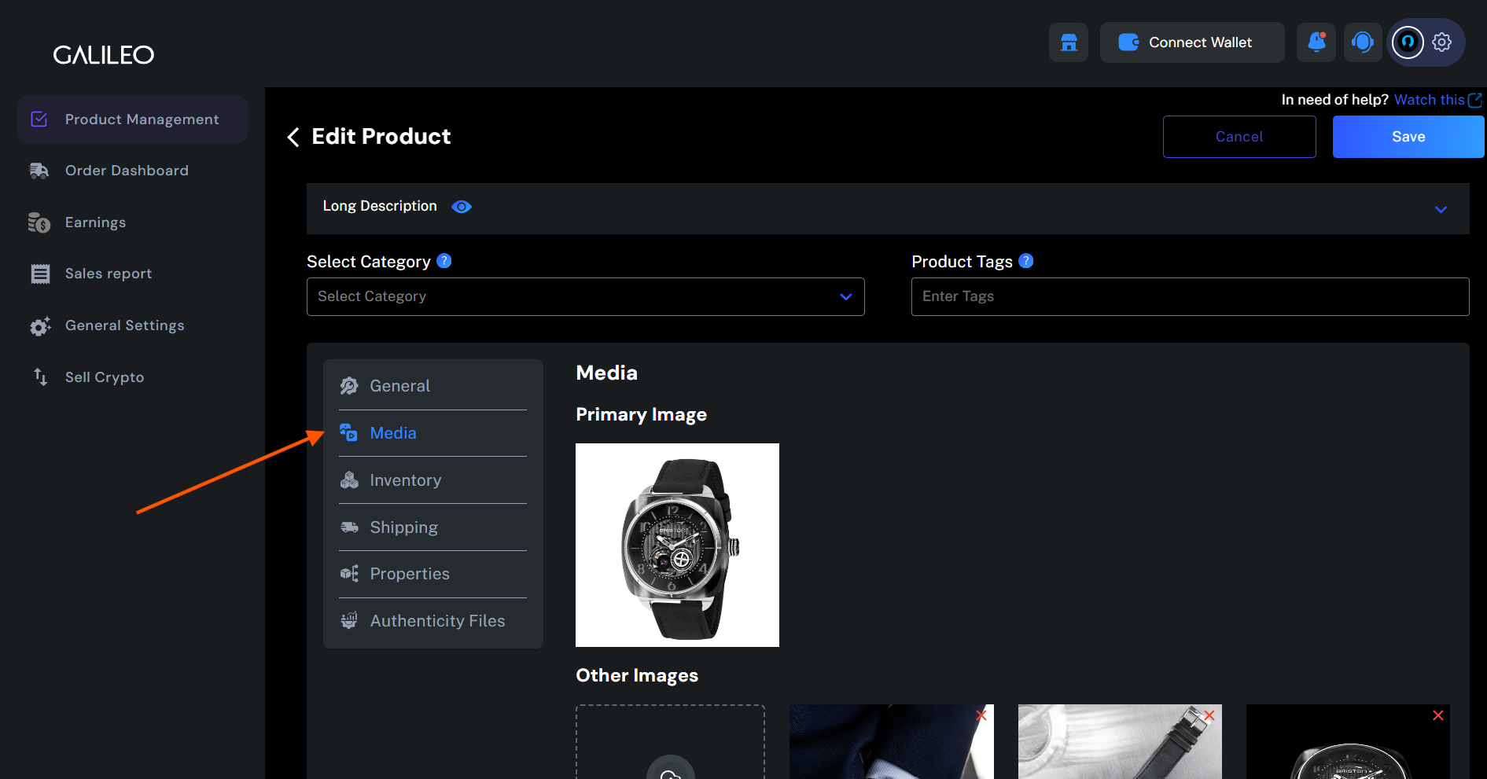Open Product Management in sidebar
The width and height of the screenshot is (1487, 779).
[x=132, y=119]
